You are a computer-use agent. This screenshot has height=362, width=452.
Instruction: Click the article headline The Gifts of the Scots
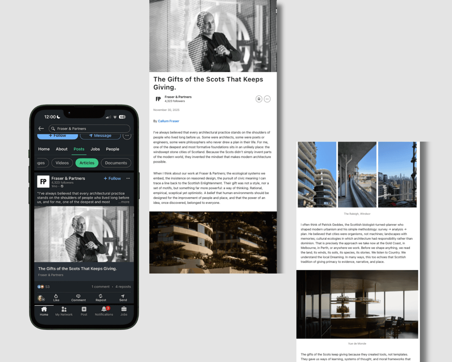[208, 83]
